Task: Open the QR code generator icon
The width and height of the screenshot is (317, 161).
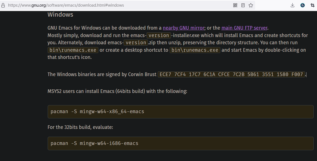Action: [x=235, y=5]
